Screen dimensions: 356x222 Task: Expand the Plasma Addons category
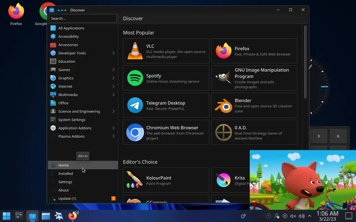(113, 136)
